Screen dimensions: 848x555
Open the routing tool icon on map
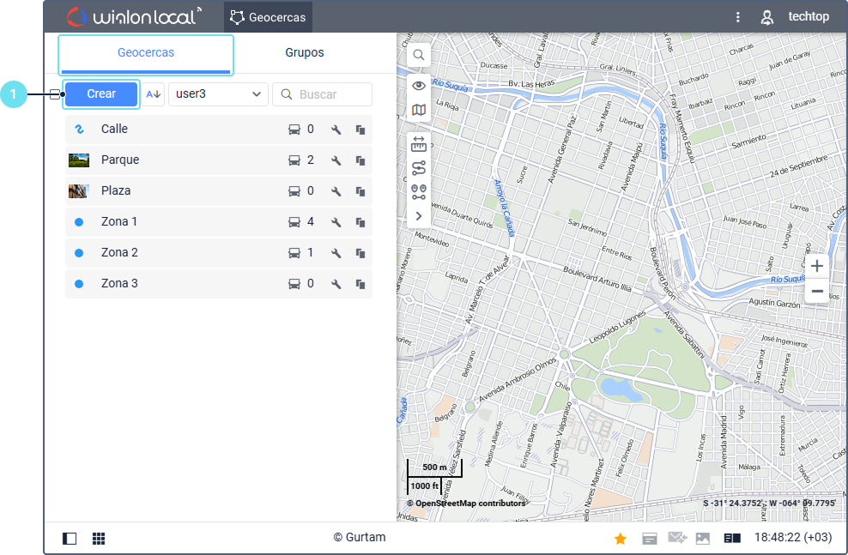tap(419, 168)
